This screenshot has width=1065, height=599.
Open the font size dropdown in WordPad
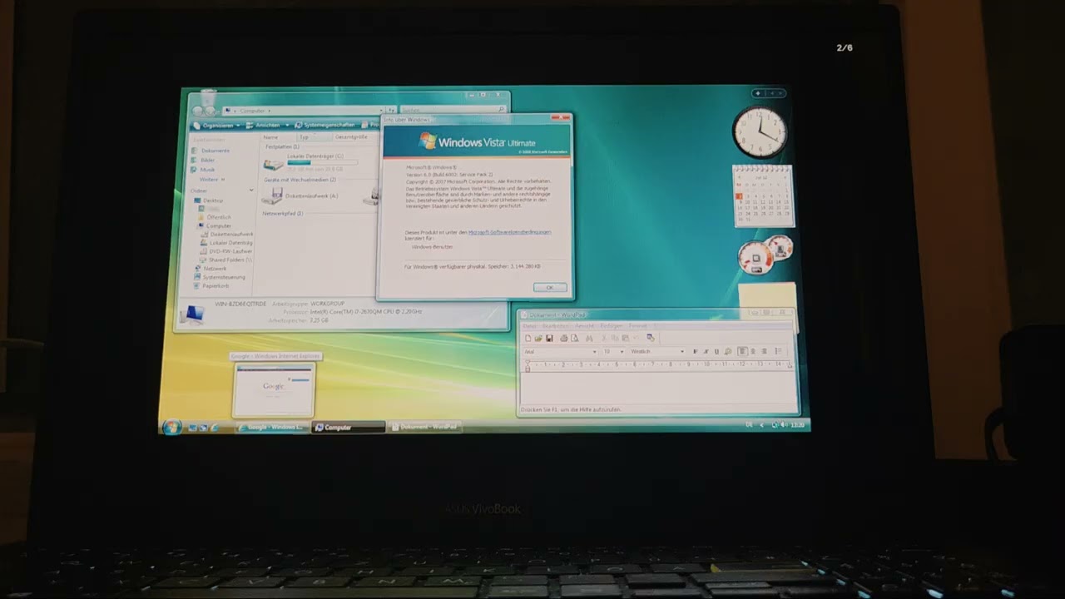pos(622,351)
